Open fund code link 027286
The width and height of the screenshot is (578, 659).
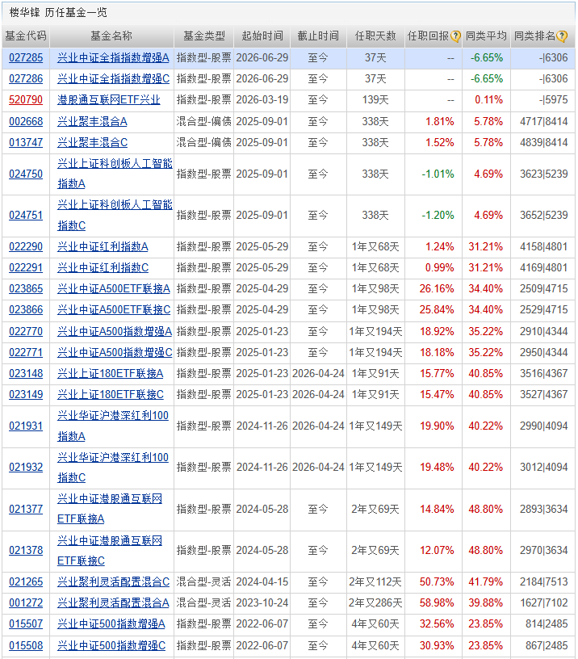tap(26, 79)
